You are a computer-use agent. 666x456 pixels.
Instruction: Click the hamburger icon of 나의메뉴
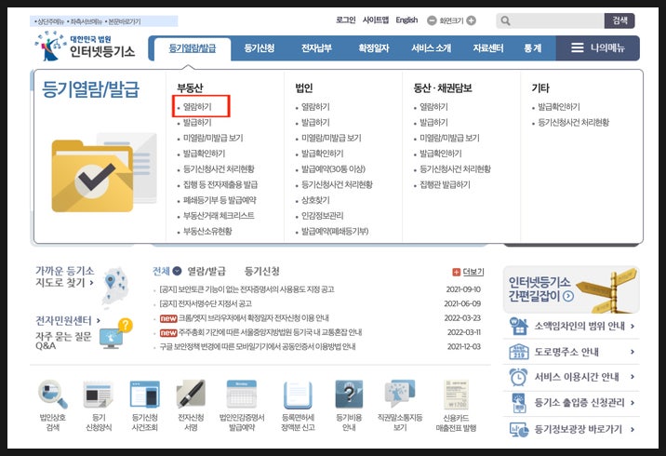577,47
